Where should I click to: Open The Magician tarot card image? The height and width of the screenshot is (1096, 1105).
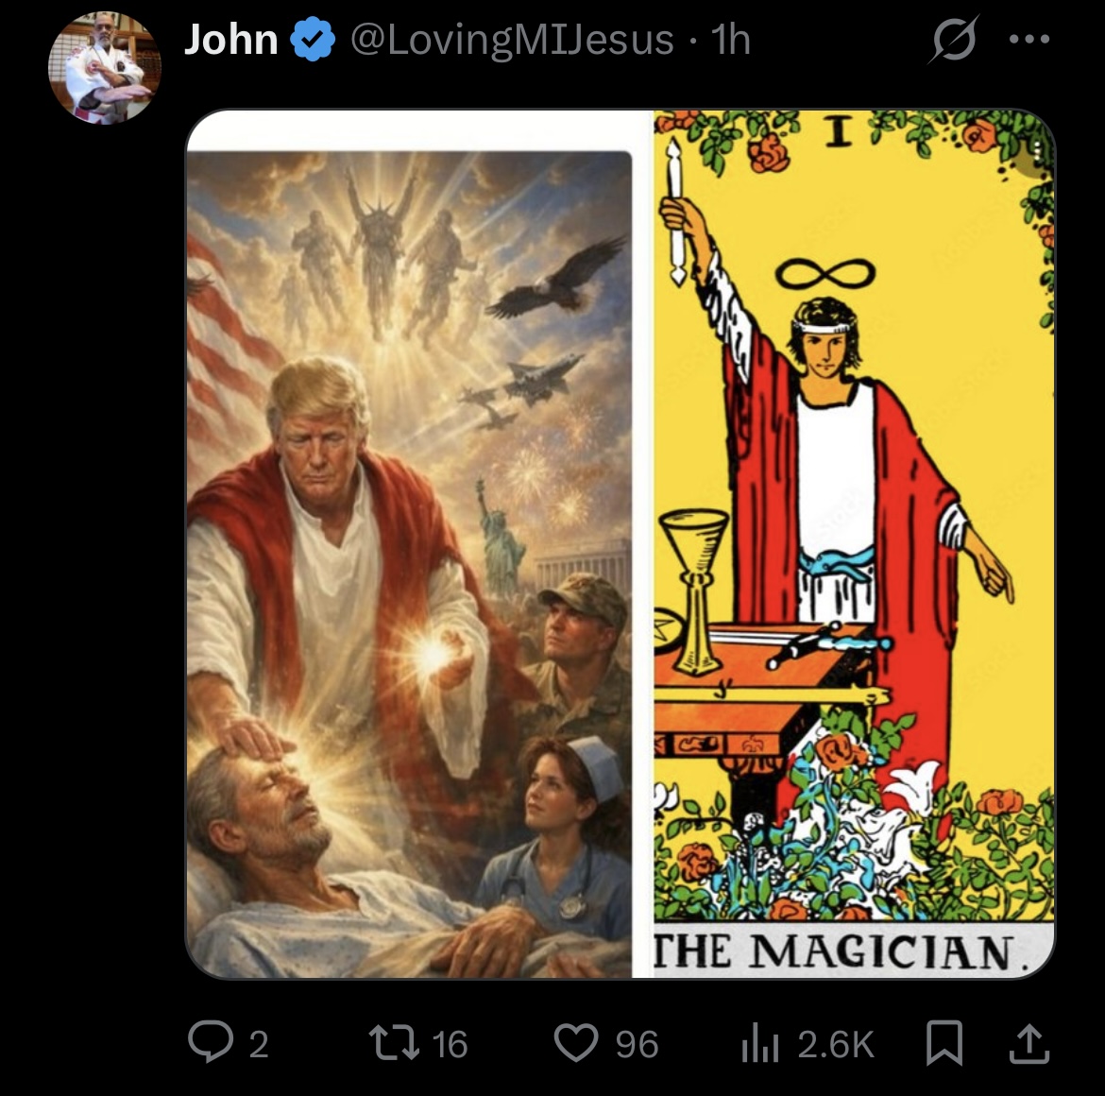(854, 544)
